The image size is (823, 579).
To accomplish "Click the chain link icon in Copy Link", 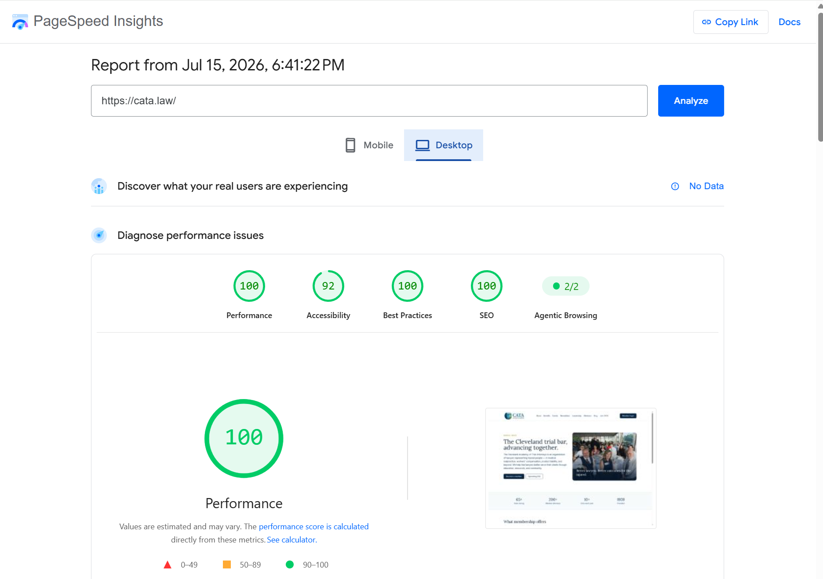I will tap(706, 22).
